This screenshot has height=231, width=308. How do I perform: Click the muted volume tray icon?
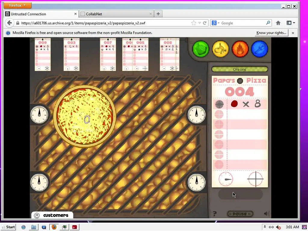pyautogui.click(x=278, y=227)
